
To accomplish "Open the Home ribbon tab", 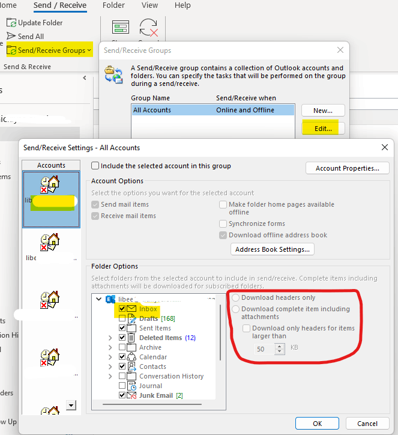I will click(x=8, y=5).
